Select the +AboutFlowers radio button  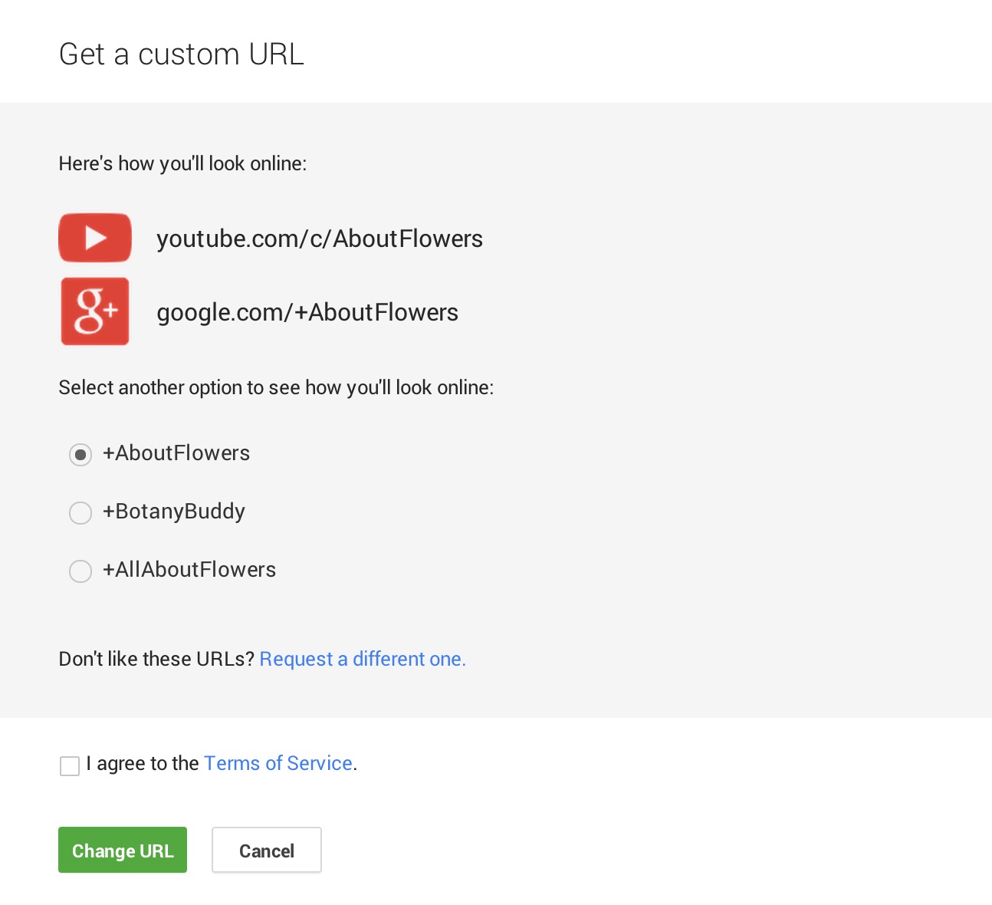[80, 454]
